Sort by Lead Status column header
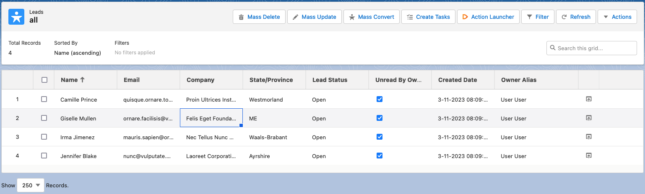Image resolution: width=645 pixels, height=194 pixels. coord(337,80)
